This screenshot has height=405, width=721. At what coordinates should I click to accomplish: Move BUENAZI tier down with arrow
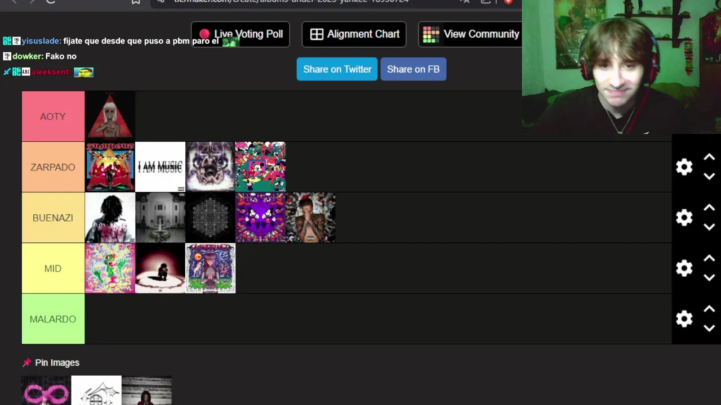tap(709, 227)
